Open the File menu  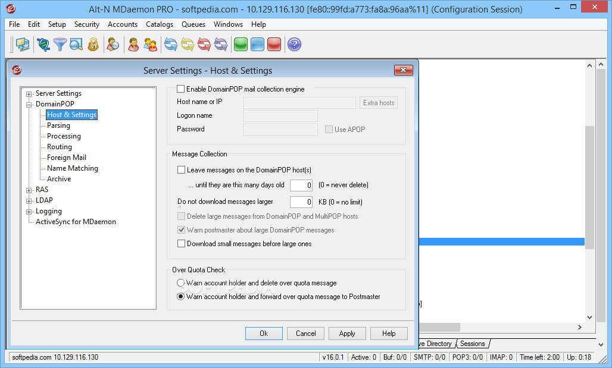point(14,24)
